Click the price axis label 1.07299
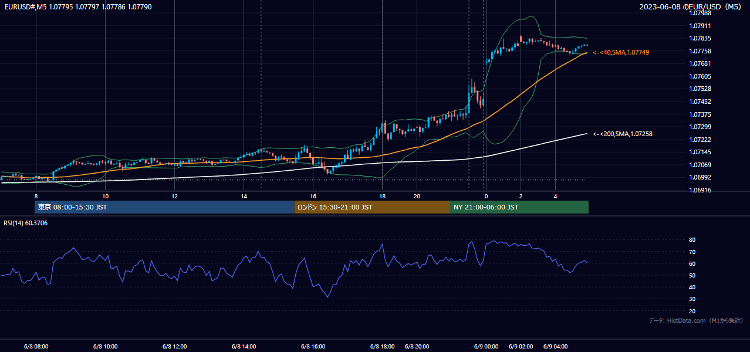750x352 pixels. coord(700,127)
